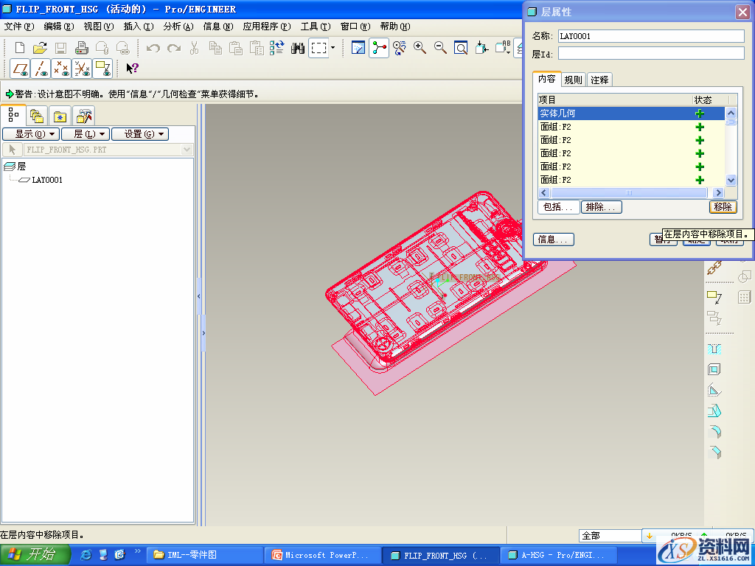Toggle datum plane display
This screenshot has width=755, height=566.
point(20,69)
